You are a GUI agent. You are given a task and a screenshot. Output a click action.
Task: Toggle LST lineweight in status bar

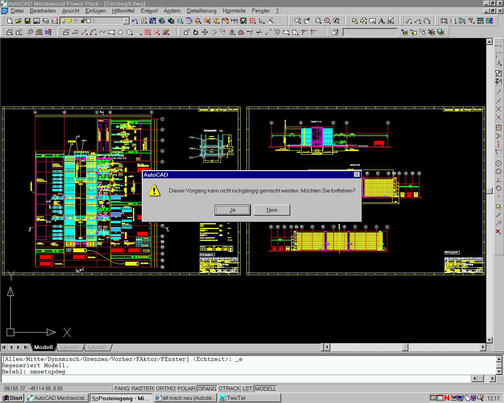(x=247, y=388)
